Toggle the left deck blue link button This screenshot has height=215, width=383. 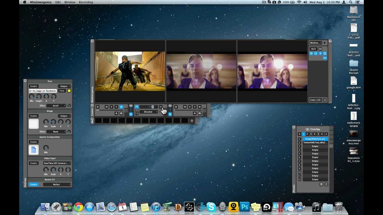131,114
